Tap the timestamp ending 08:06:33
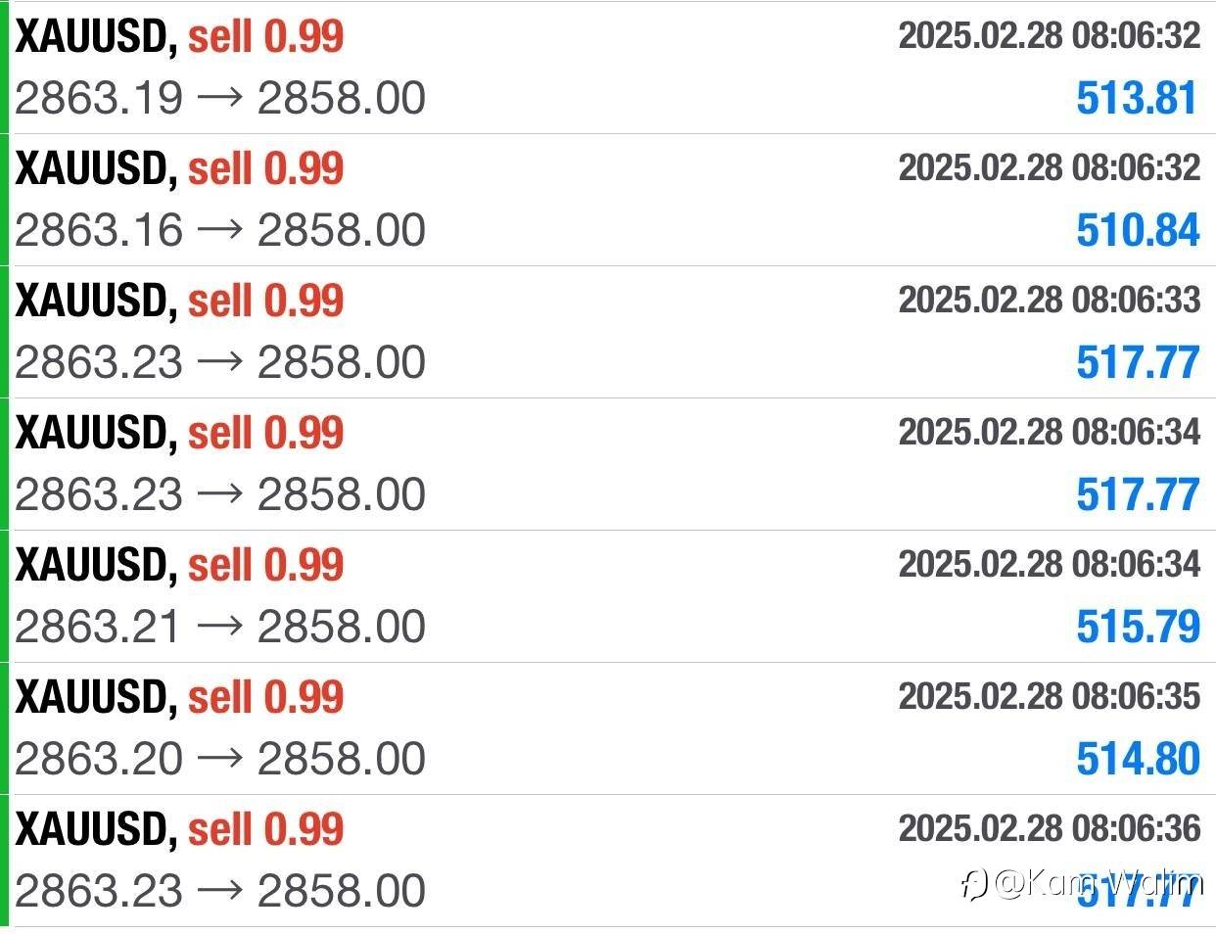This screenshot has height=934, width=1216. [1049, 300]
